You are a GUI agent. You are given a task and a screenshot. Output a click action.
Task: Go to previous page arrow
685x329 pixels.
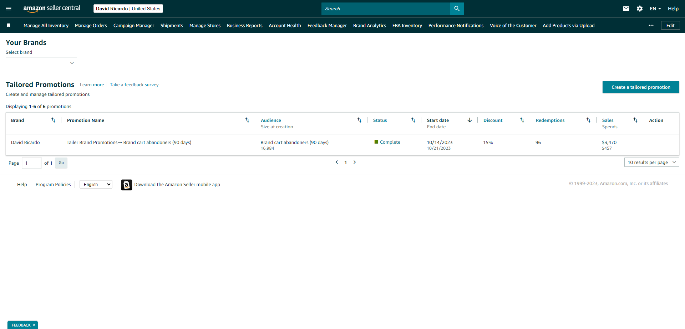[336, 162]
